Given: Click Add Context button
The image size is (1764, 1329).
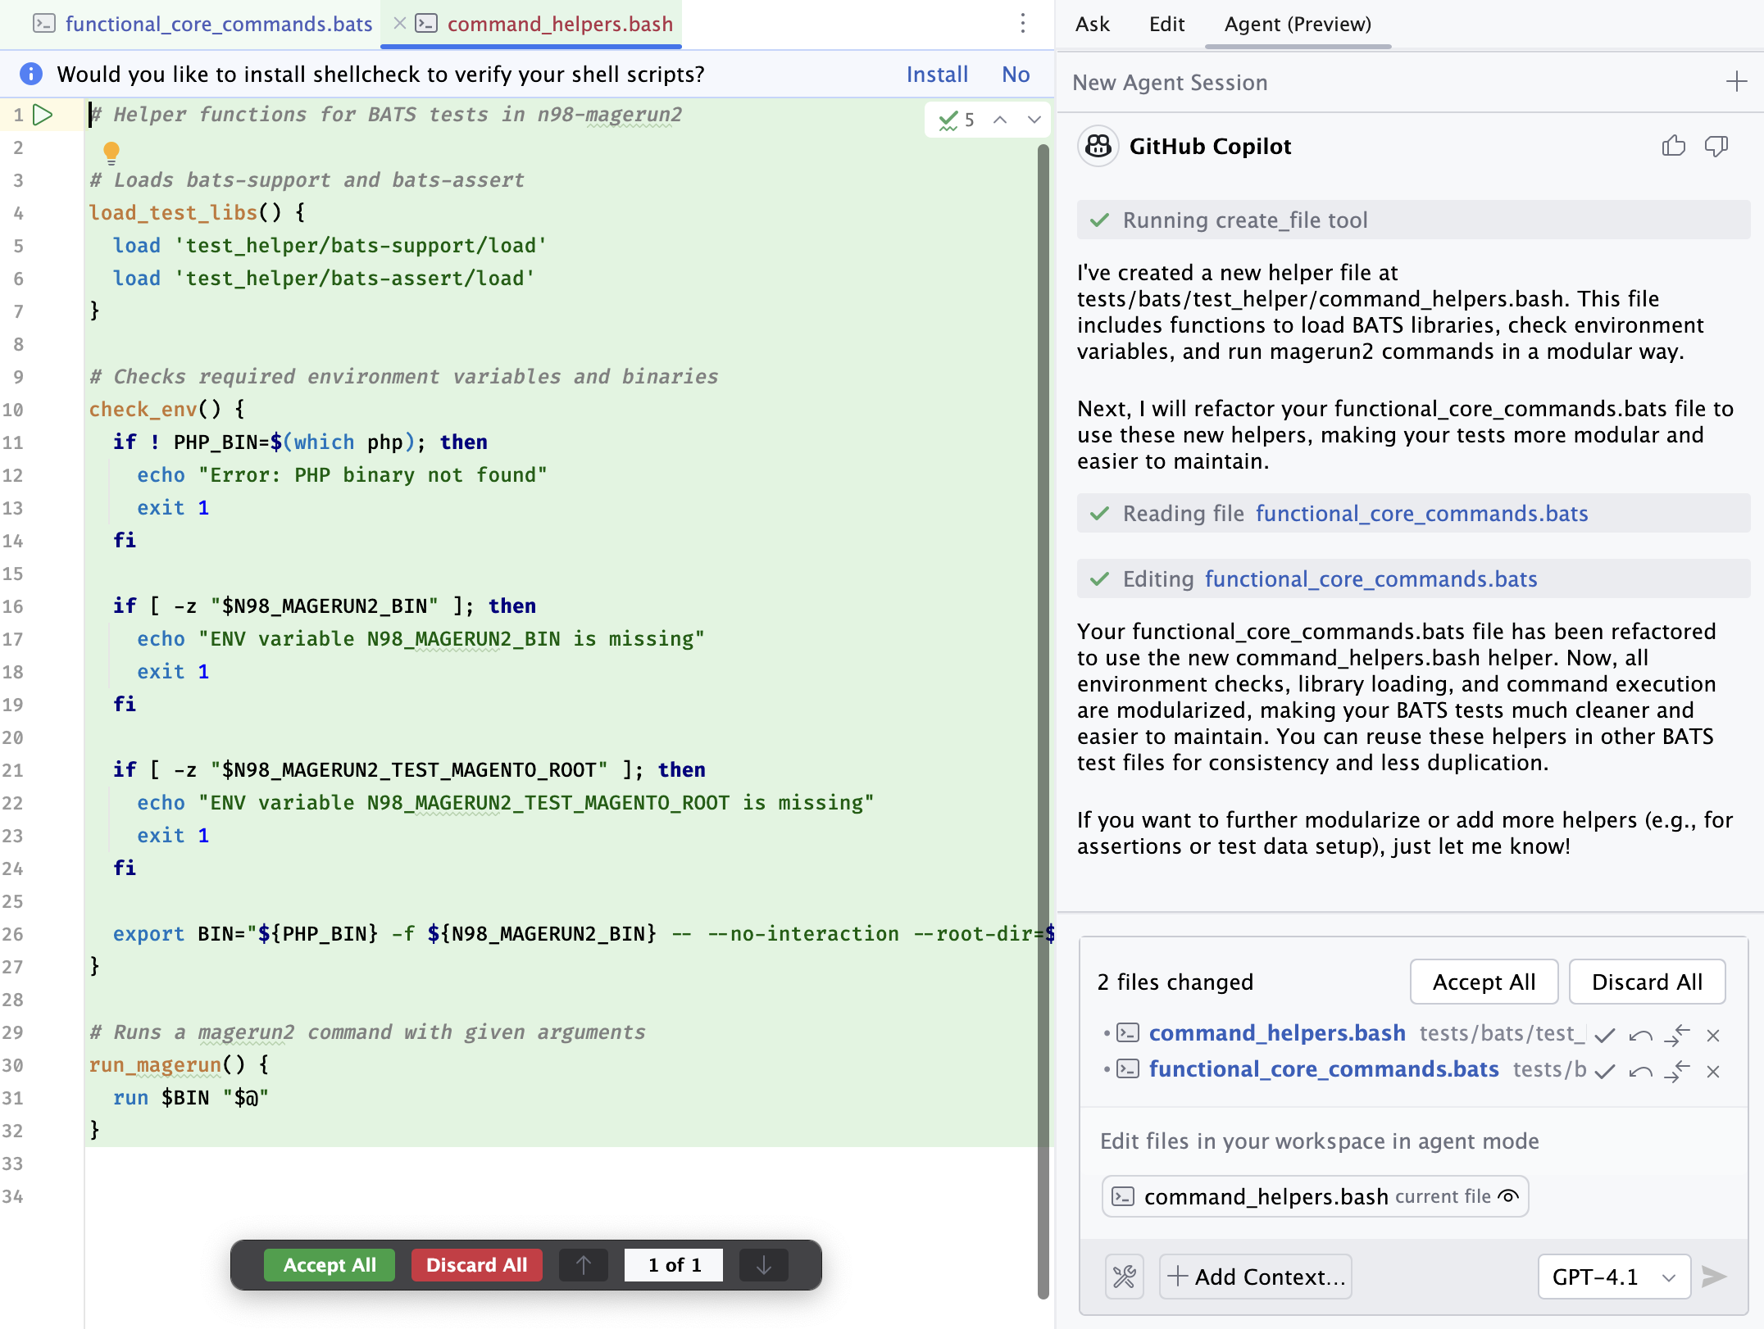Looking at the screenshot, I should pyautogui.click(x=1256, y=1277).
